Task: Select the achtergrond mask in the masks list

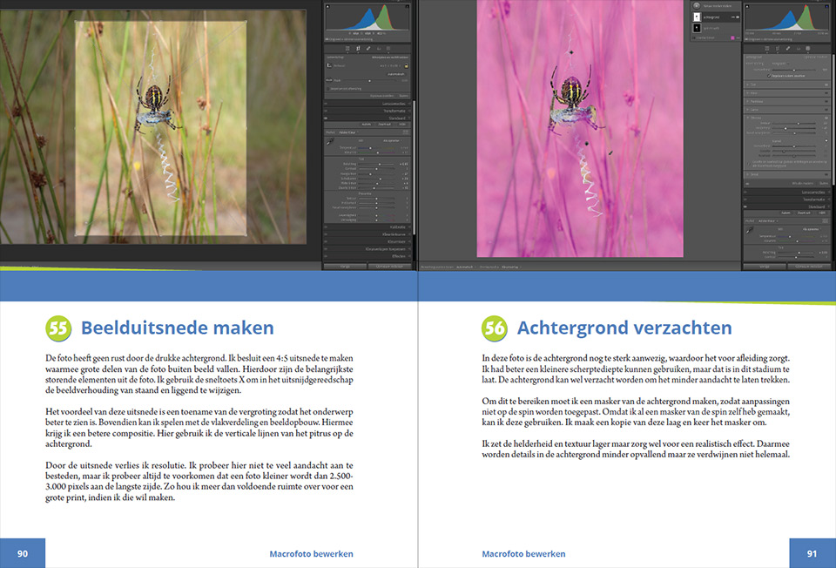Action: pyautogui.click(x=716, y=17)
